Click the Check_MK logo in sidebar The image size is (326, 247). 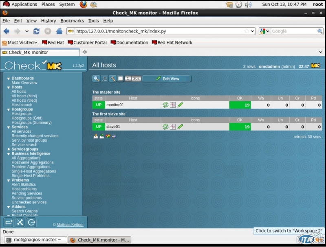pyautogui.click(x=33, y=66)
